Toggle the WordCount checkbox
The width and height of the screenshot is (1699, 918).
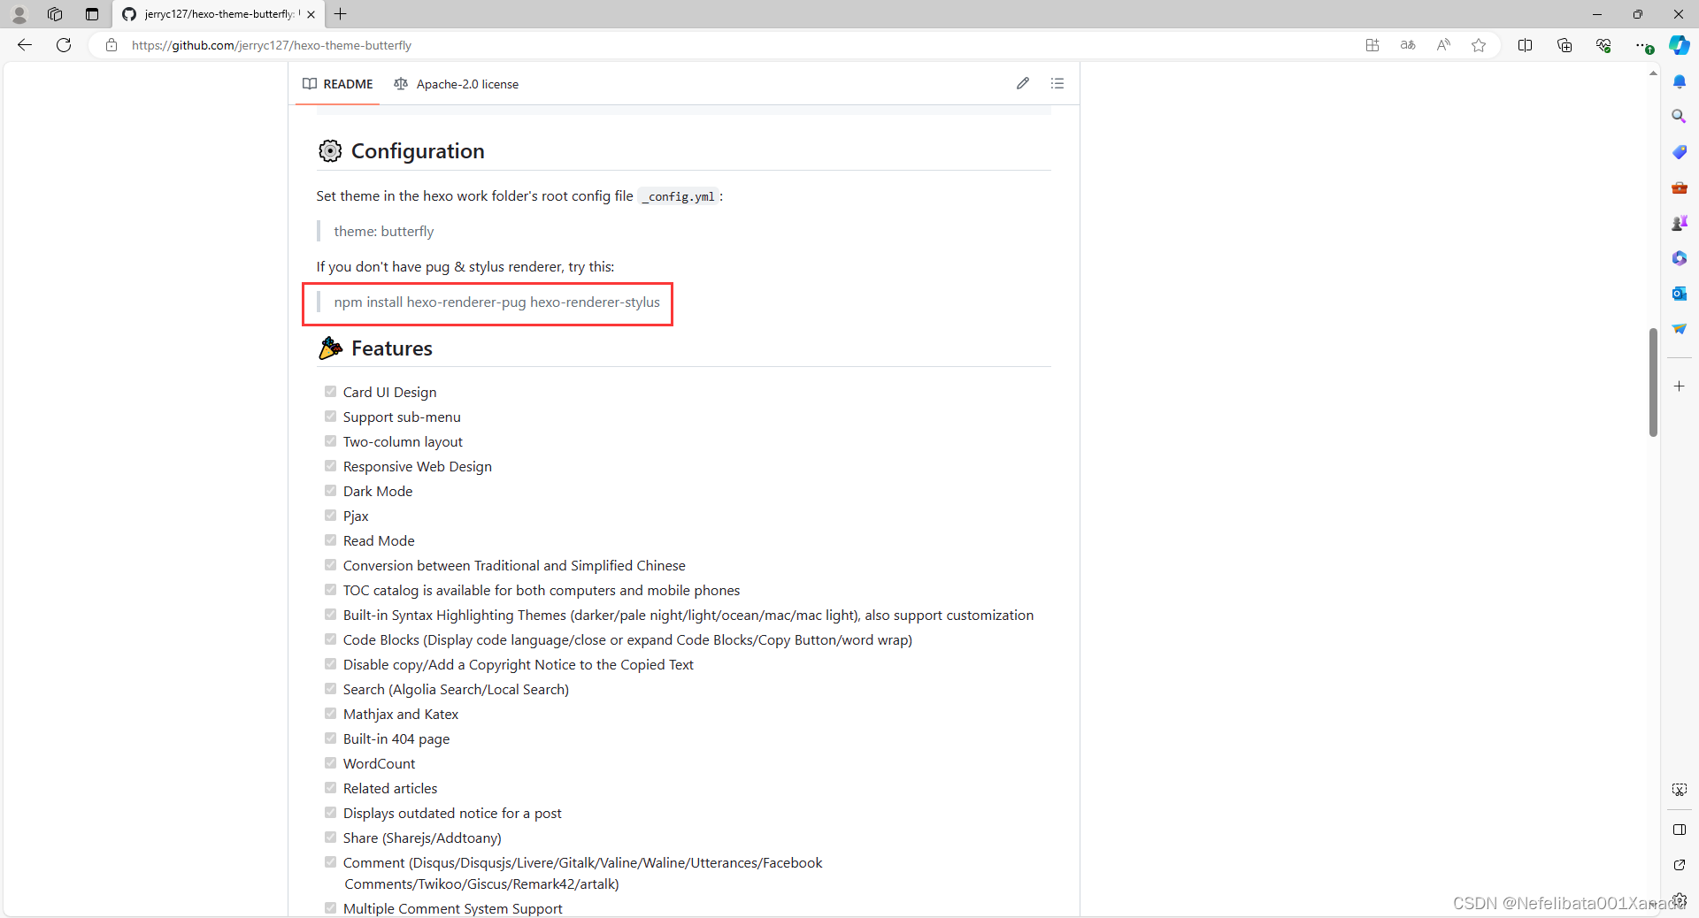click(x=330, y=763)
